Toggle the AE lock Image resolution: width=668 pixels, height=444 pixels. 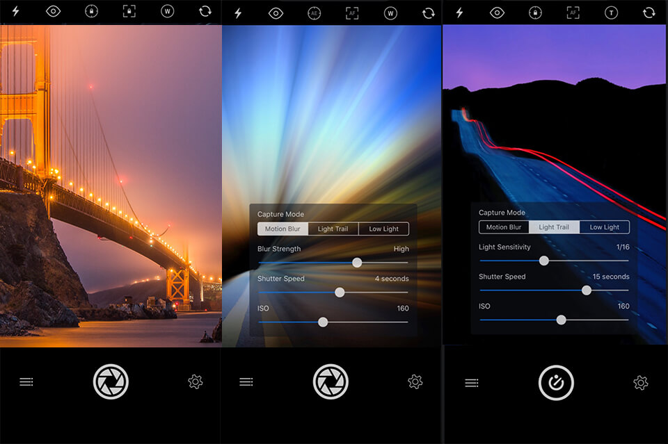313,12
